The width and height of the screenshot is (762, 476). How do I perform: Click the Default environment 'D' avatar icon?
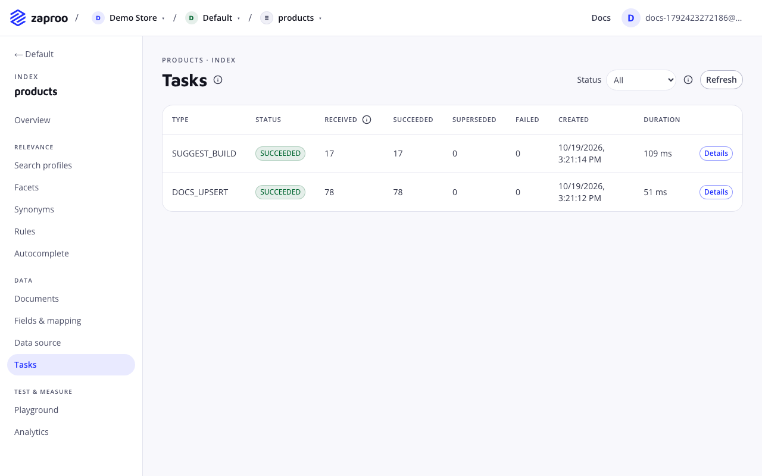191,18
